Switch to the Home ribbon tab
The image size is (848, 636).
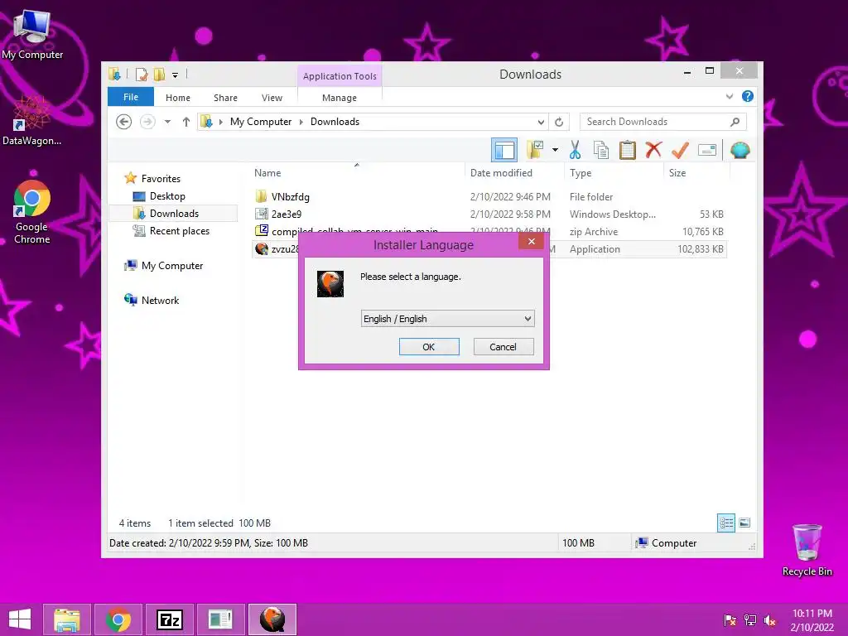pos(178,98)
